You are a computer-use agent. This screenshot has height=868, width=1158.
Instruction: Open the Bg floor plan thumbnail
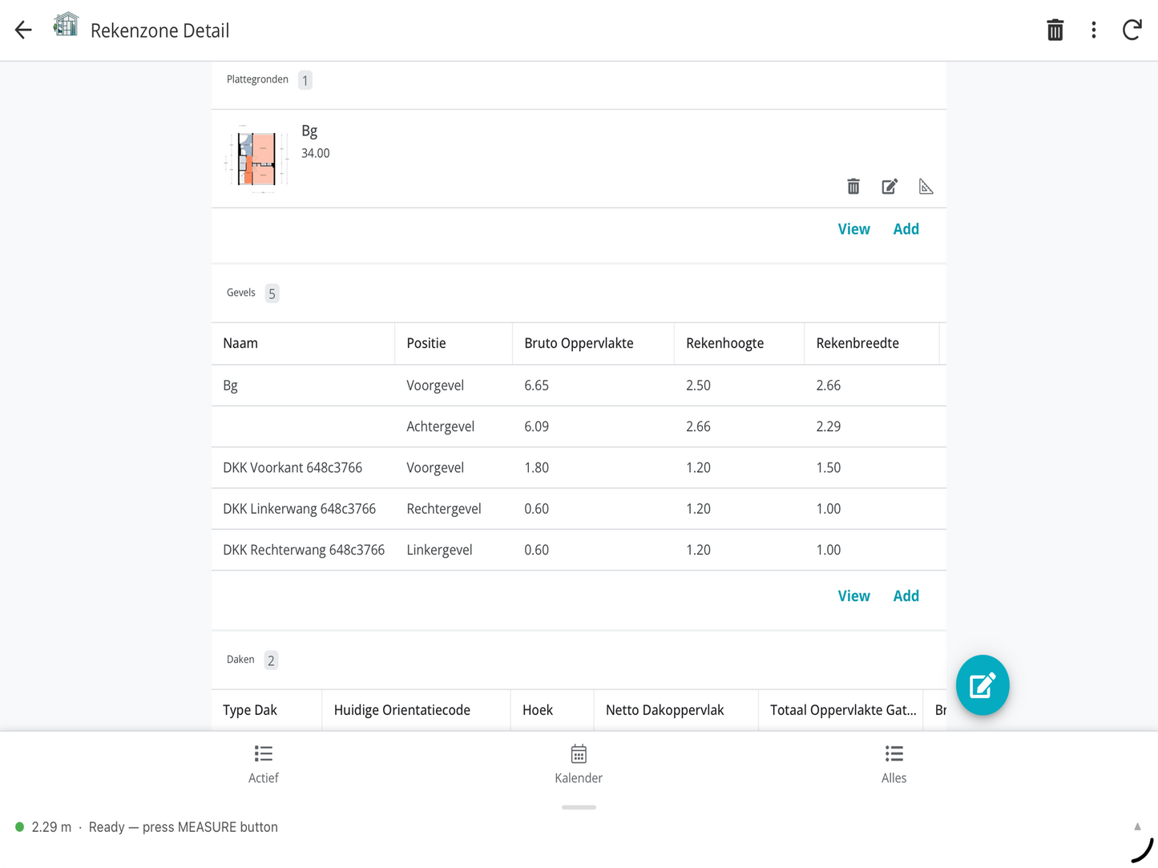256,159
